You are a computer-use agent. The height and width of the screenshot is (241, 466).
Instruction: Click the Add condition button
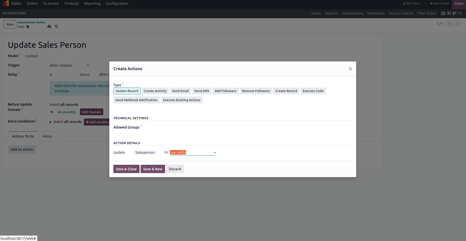97,122
